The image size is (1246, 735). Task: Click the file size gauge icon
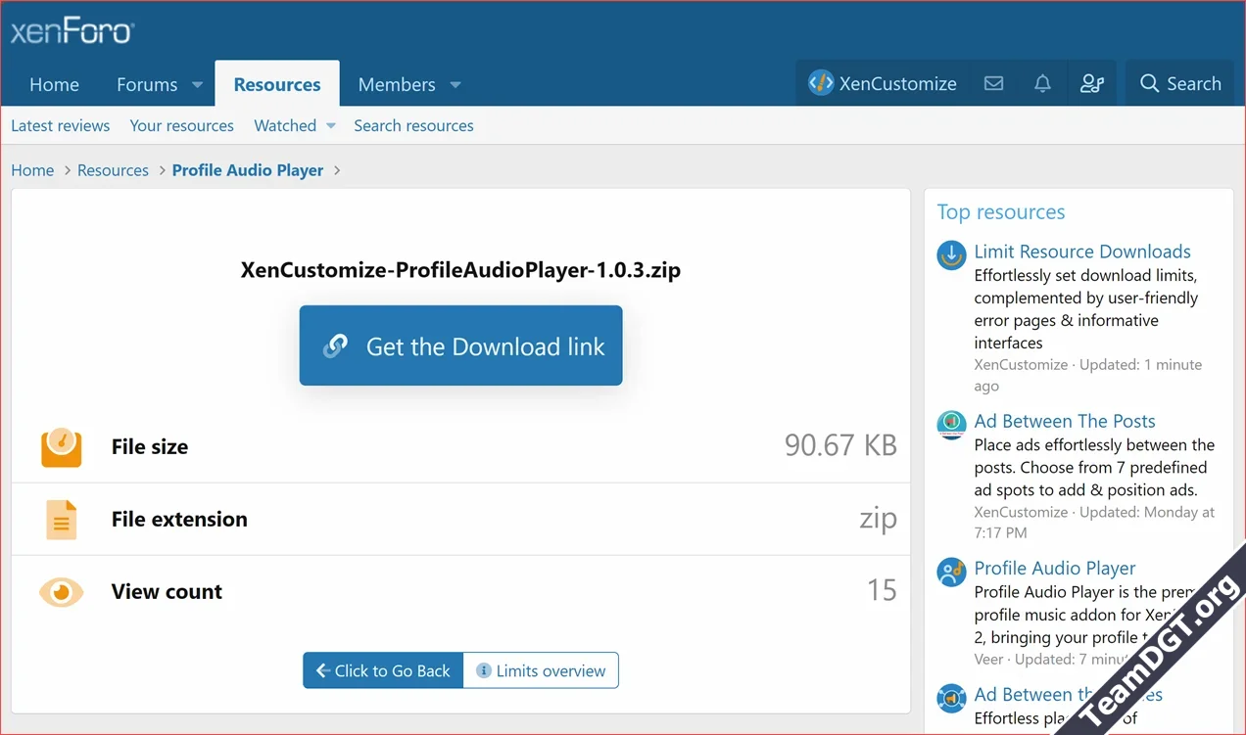coord(61,445)
